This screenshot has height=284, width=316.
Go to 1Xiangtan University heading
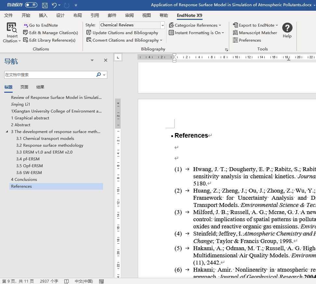[56, 111]
